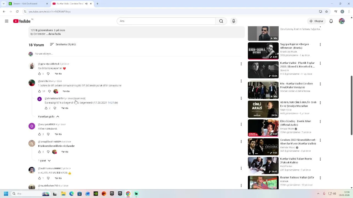Open Chrome's tab search dropdown arrow
The width and height of the screenshot is (353, 198).
pyautogui.click(x=3, y=4)
